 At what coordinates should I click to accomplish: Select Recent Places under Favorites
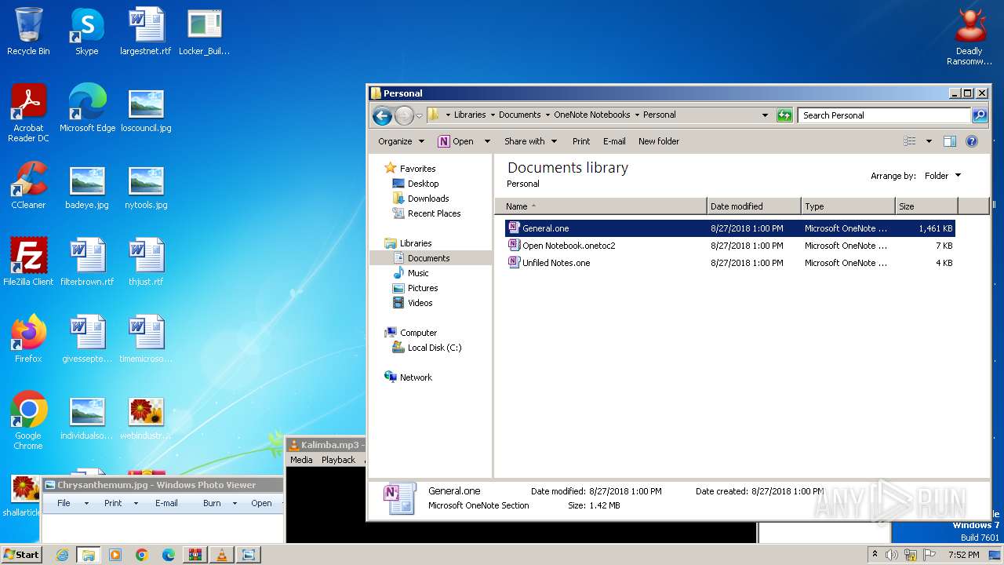(x=434, y=213)
